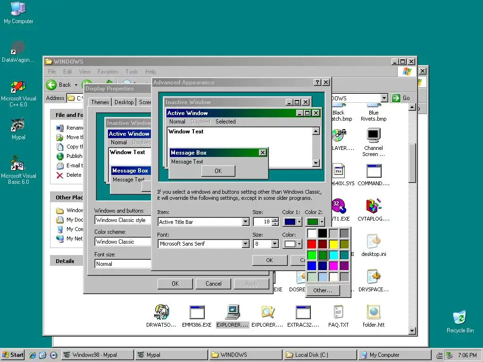
Task: Click OK in the Message Box preview
Action: [218, 171]
